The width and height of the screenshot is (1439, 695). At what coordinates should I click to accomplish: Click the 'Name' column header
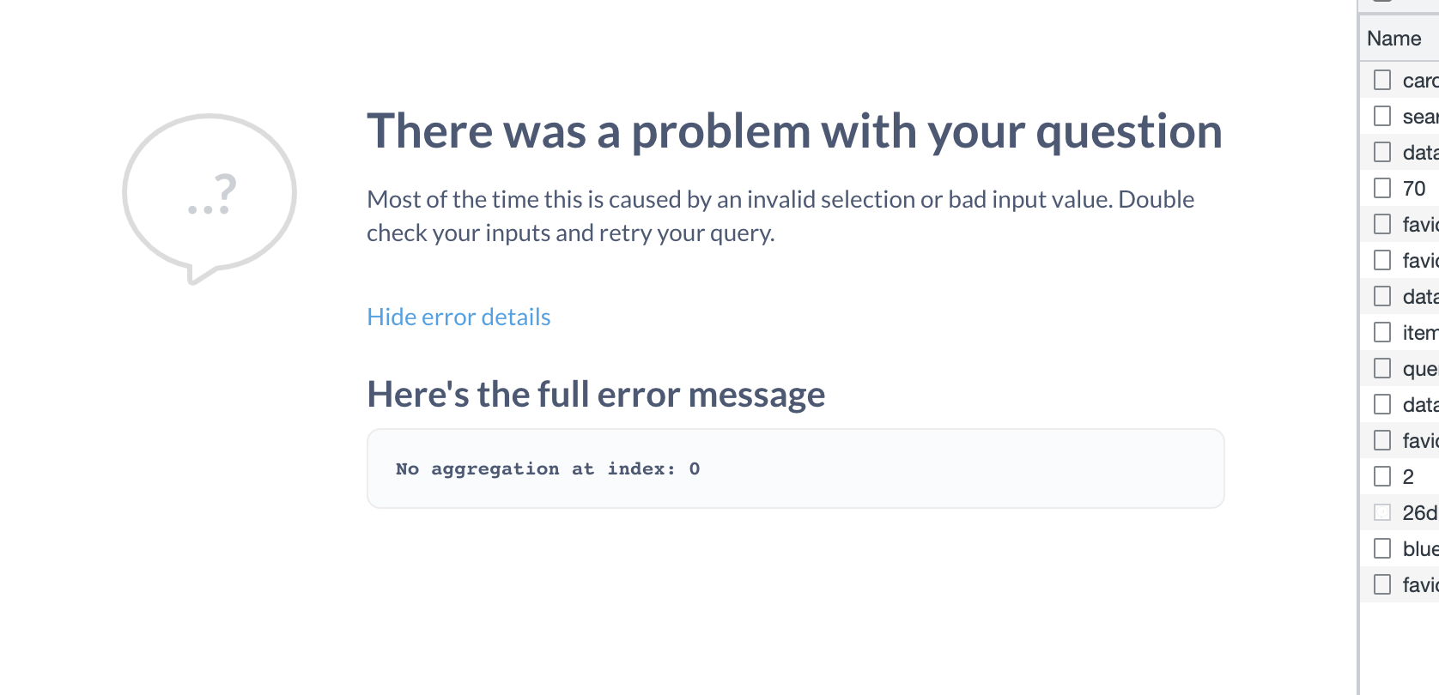[x=1391, y=38]
